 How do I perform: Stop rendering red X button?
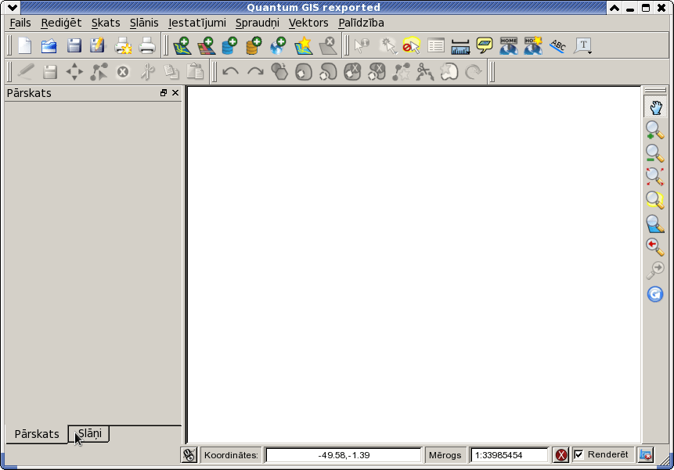point(561,455)
